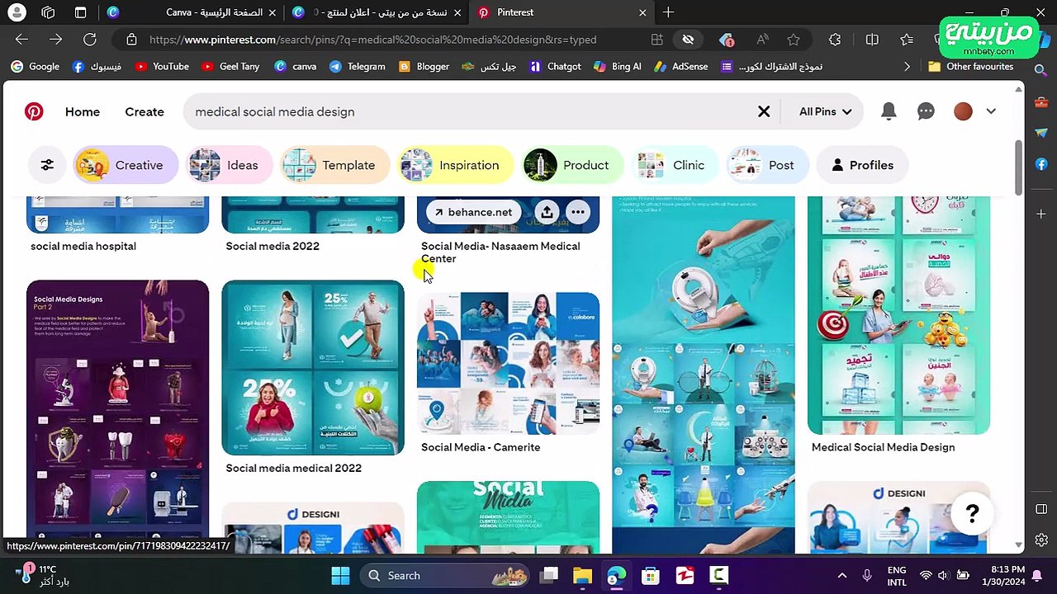Click the Pinterest logo icon

point(34,111)
